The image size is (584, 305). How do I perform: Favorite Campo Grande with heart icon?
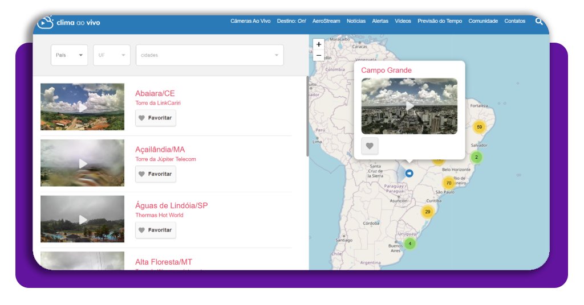coord(370,146)
